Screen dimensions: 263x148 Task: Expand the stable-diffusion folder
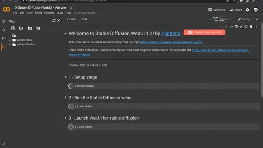coord(9,45)
